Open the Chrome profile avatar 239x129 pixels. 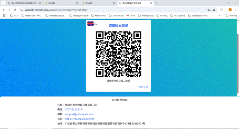point(230,10)
